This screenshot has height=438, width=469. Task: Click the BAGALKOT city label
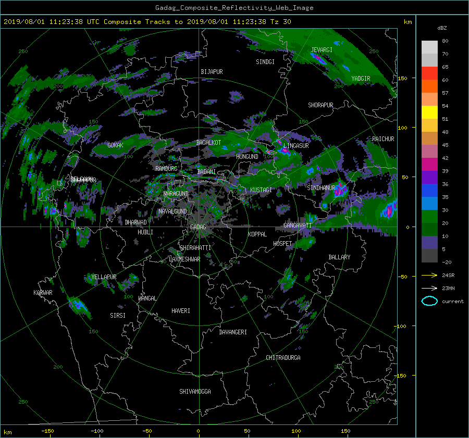click(x=208, y=143)
